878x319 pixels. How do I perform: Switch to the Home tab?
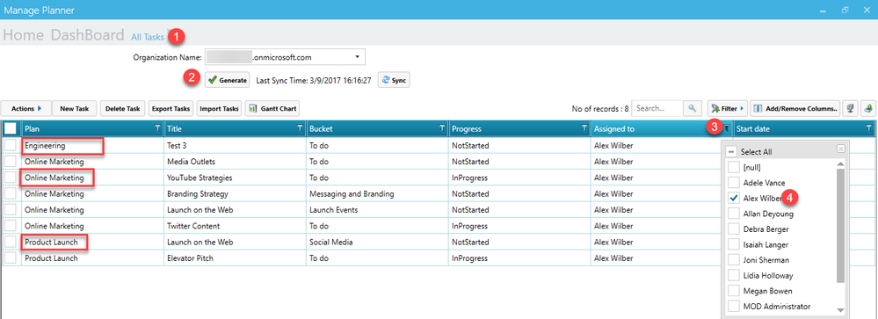pyautogui.click(x=23, y=35)
